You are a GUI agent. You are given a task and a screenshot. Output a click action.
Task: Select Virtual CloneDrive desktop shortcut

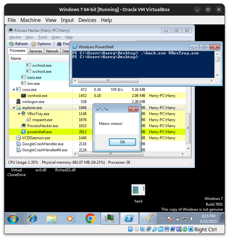[x=16, y=172]
